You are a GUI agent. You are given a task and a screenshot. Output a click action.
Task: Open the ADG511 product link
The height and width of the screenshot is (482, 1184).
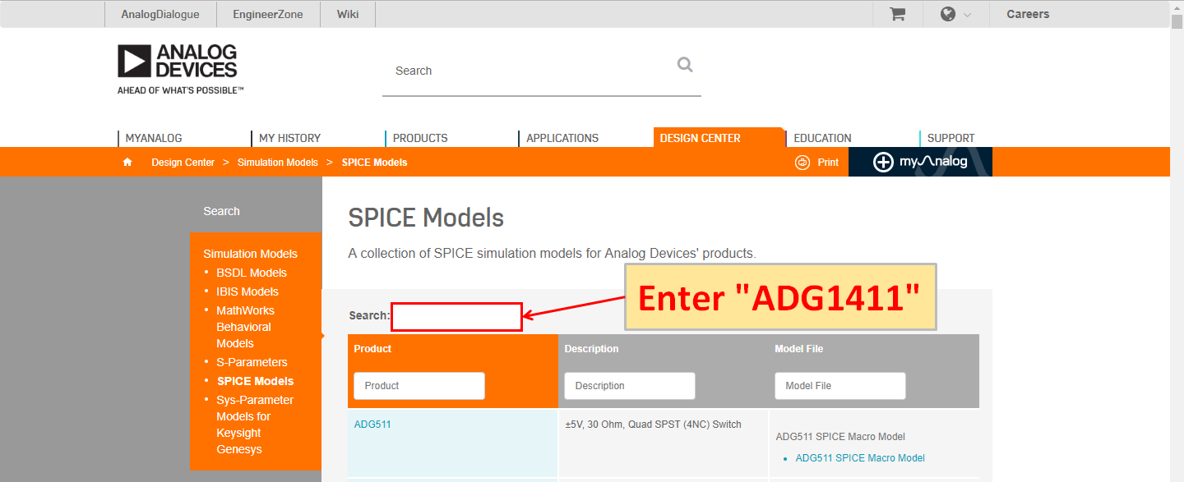click(373, 424)
